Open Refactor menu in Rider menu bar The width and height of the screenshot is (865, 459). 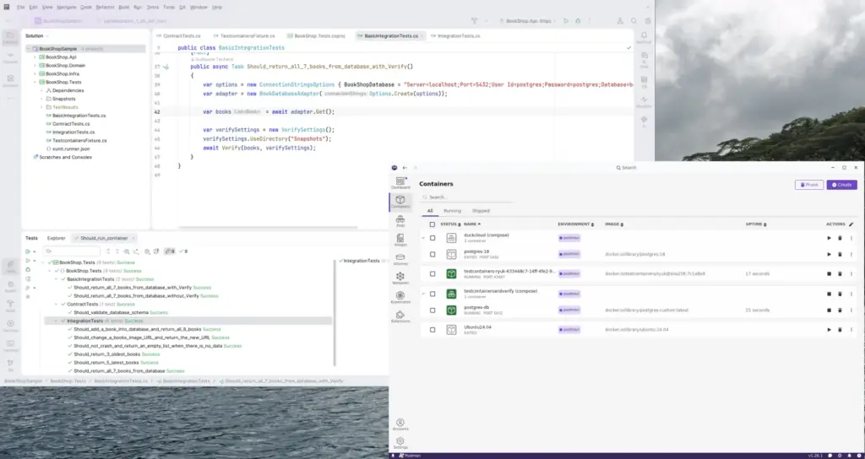(x=105, y=7)
